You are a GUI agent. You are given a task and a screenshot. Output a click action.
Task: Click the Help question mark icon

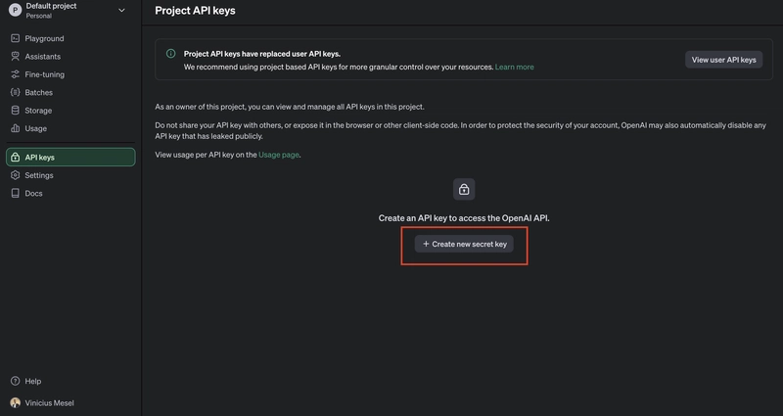coord(16,381)
